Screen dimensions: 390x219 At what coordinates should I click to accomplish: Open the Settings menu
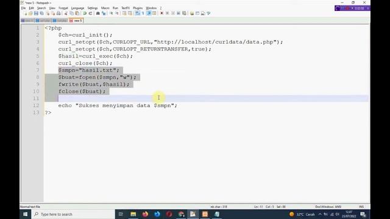92,8
